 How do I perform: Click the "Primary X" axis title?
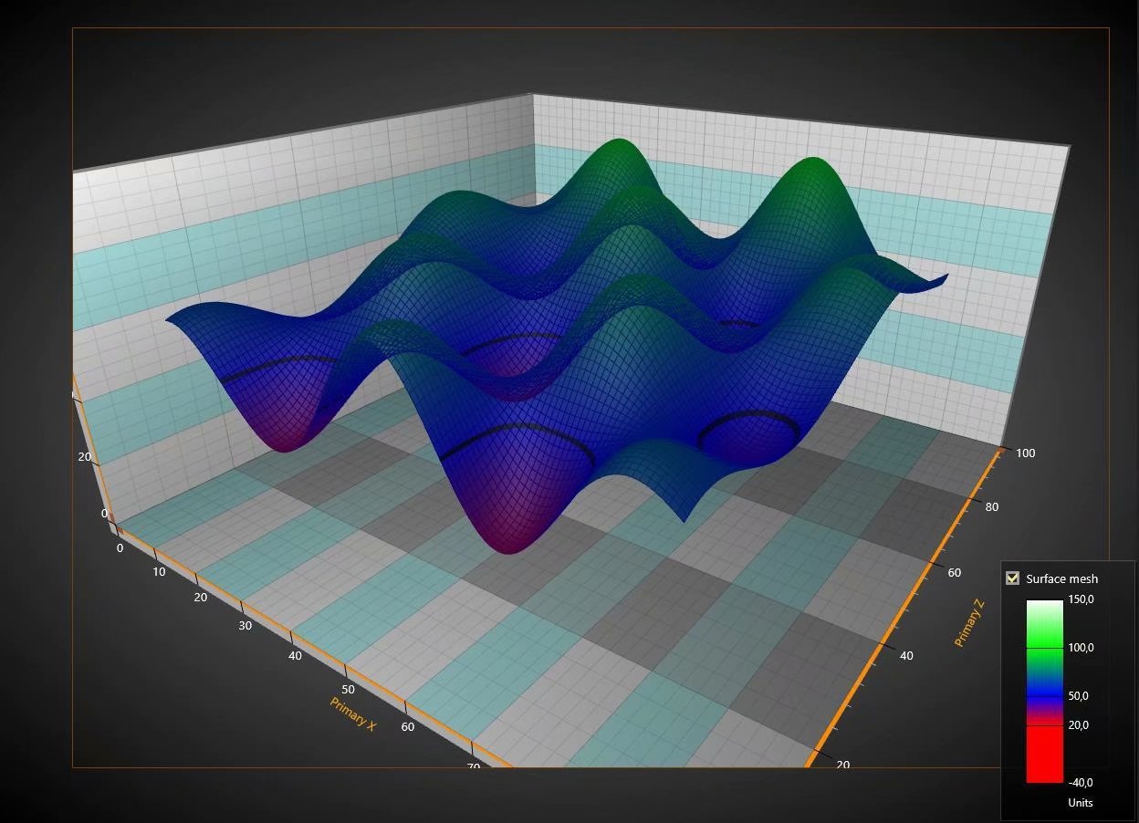pos(353,714)
